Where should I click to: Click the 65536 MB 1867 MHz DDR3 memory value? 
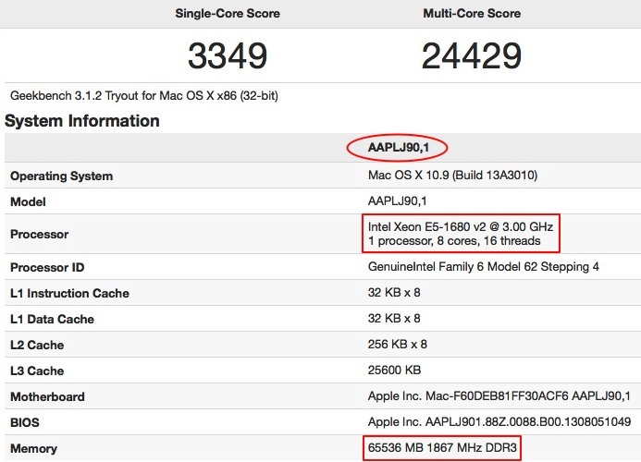[x=442, y=448]
